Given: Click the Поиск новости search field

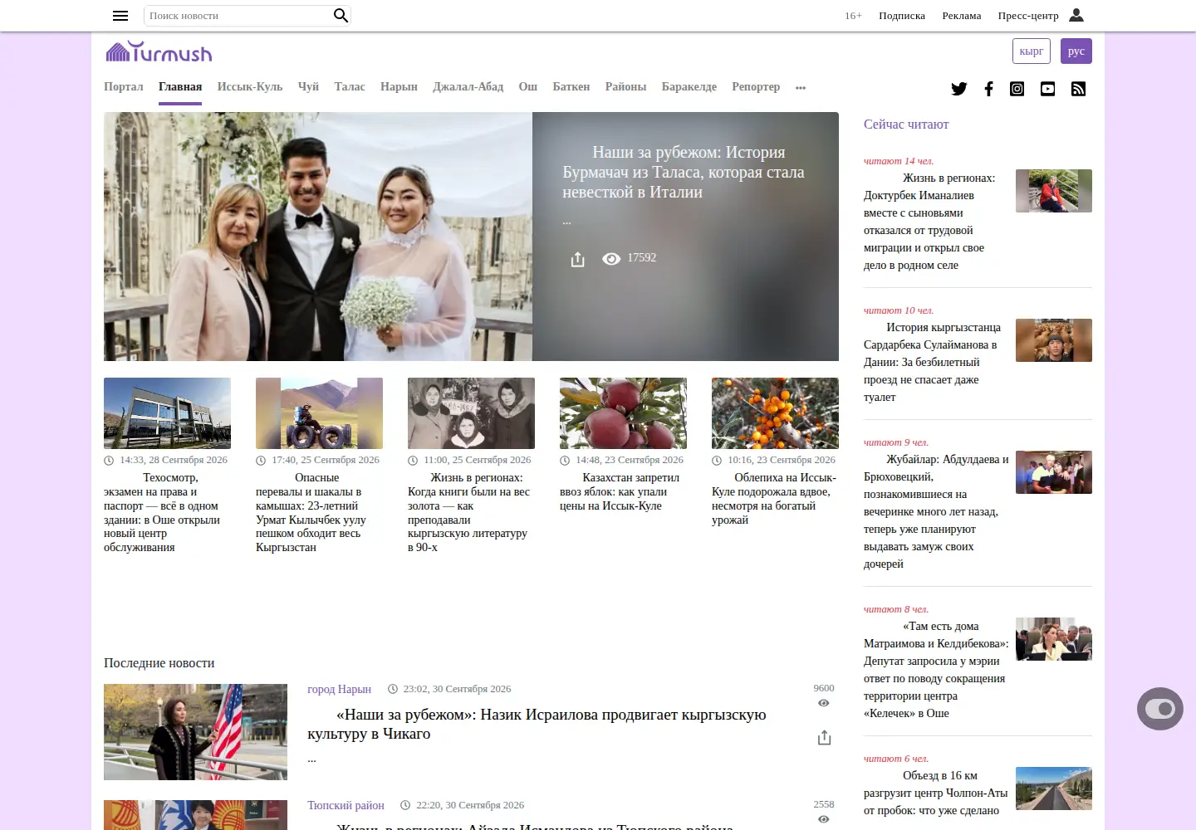Looking at the screenshot, I should click(x=238, y=16).
